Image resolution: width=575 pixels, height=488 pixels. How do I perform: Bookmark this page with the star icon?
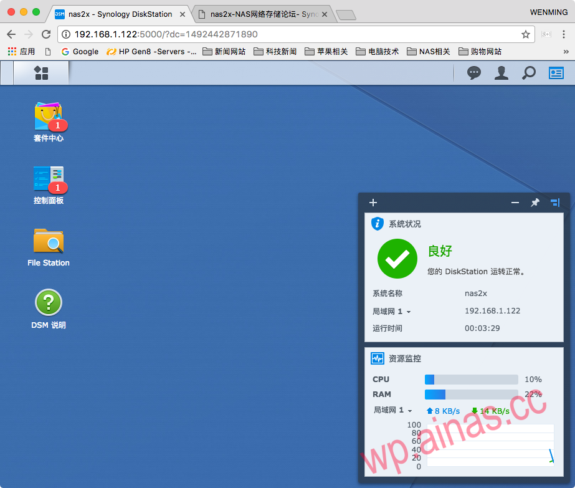(526, 34)
